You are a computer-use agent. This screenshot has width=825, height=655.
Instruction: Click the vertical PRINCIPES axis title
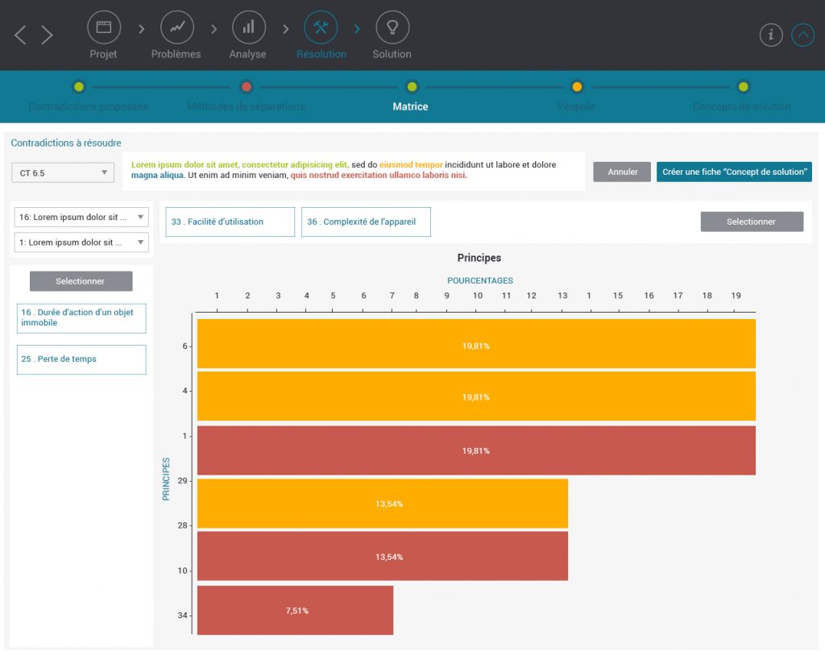166,479
